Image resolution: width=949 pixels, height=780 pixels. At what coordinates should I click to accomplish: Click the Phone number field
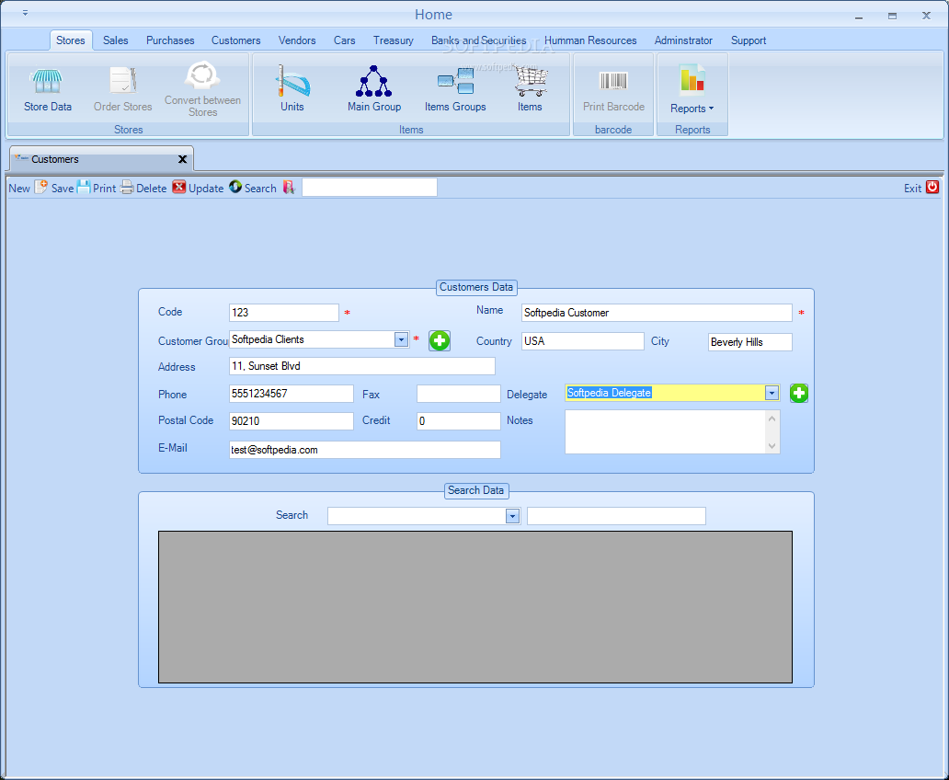292,394
